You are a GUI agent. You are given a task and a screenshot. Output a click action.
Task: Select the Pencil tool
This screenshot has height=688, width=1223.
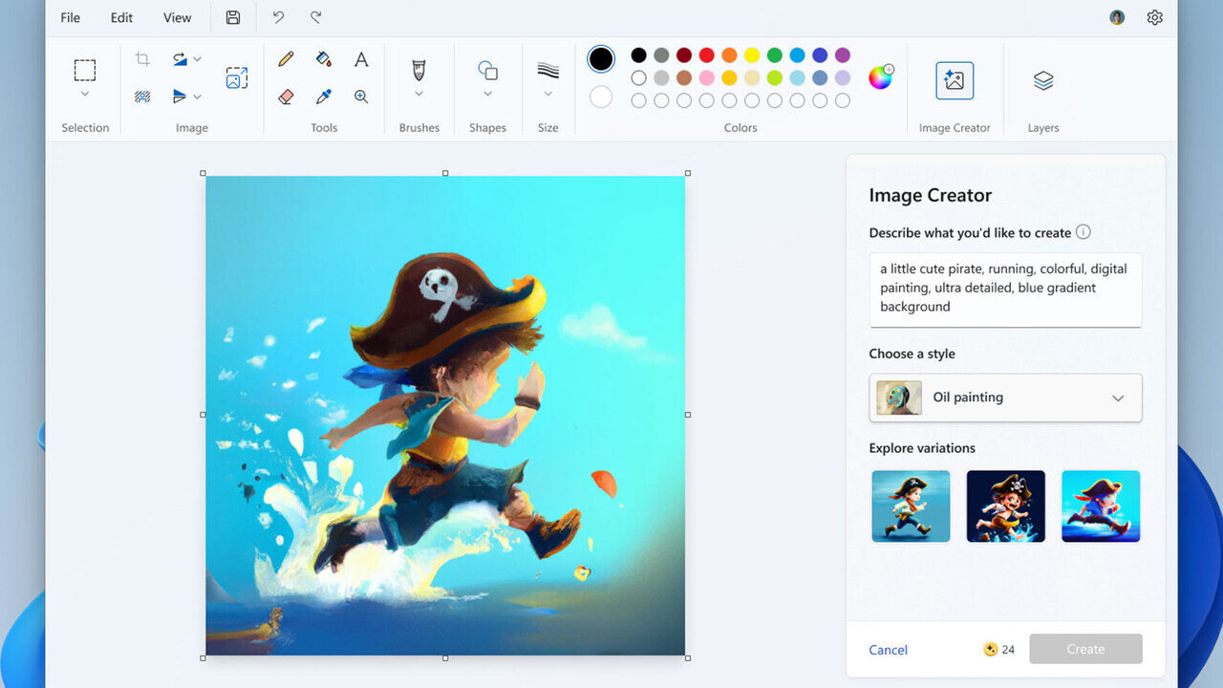(x=286, y=59)
